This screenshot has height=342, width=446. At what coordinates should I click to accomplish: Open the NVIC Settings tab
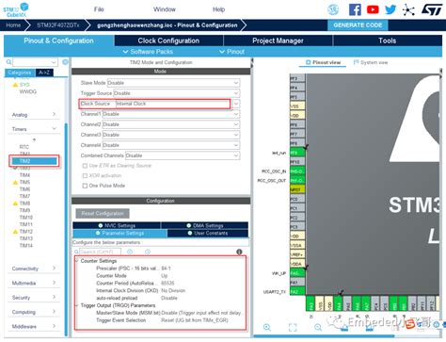pos(117,225)
